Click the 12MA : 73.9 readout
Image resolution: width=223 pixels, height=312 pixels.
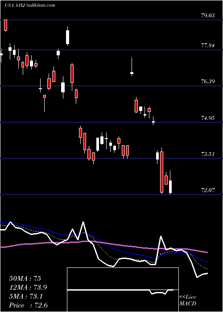(28, 287)
